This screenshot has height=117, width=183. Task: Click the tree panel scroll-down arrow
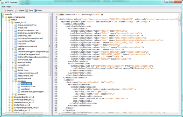pyautogui.click(x=50, y=111)
